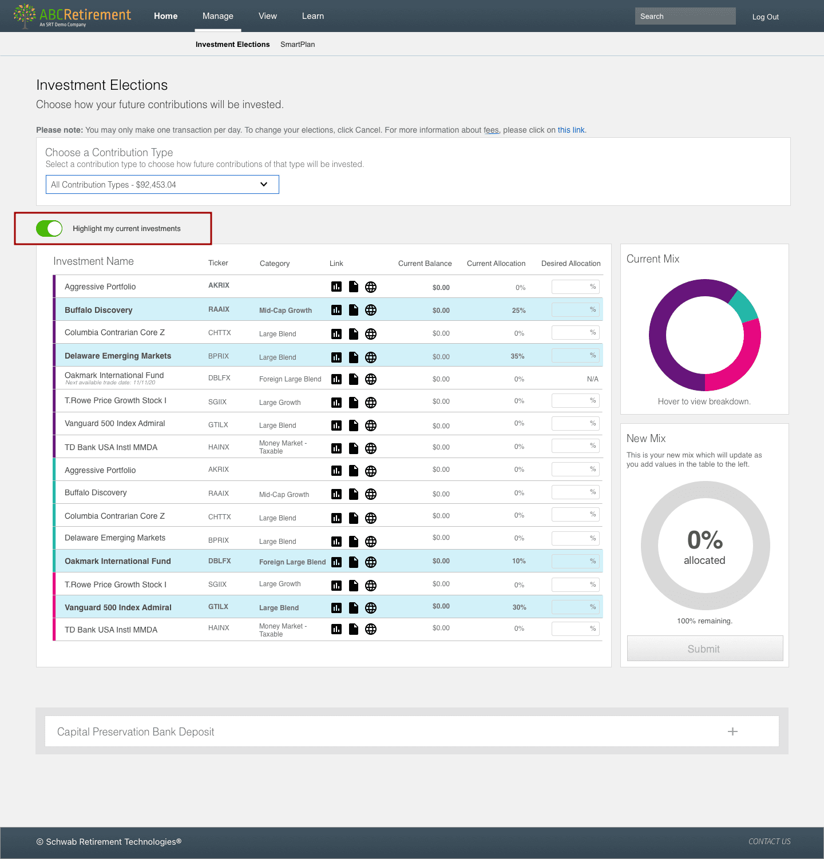Open globe icon in Oakmark row showing N/A
824x859 pixels.
[371, 379]
